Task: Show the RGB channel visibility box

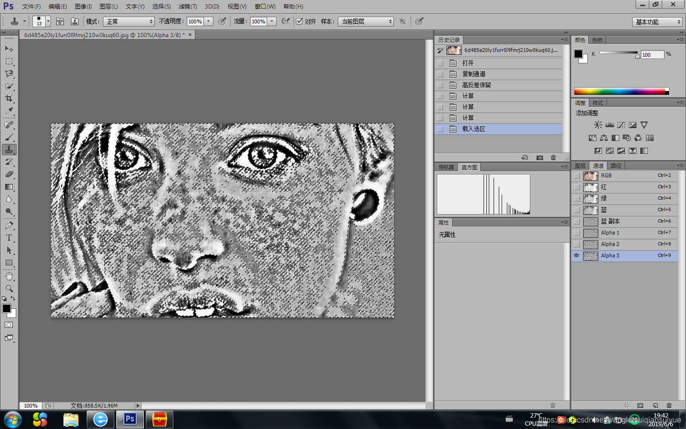Action: tap(576, 175)
